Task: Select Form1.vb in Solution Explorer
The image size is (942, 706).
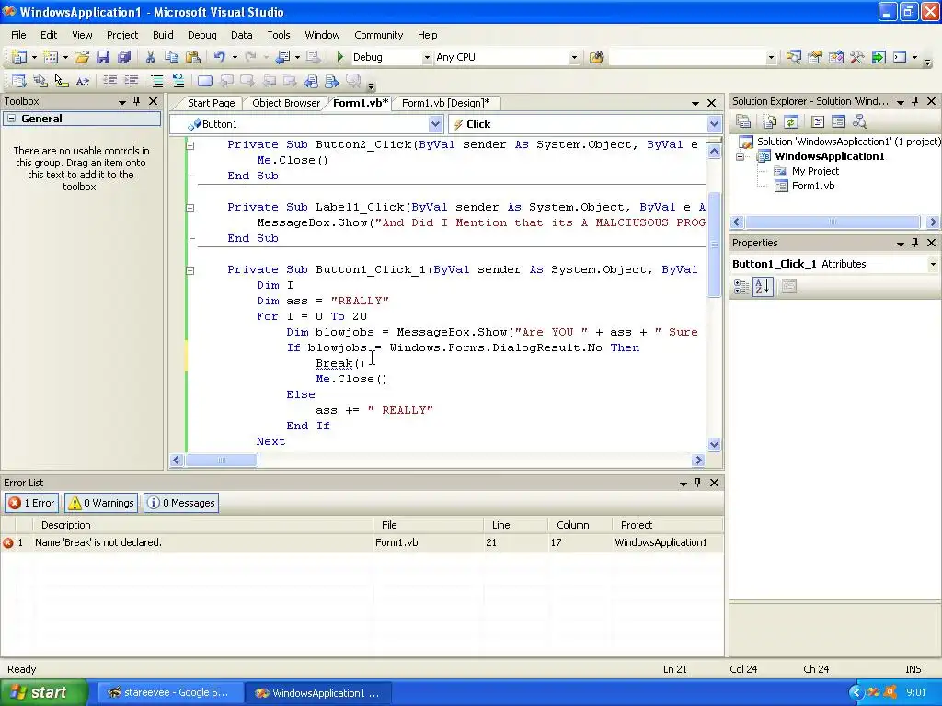Action: [812, 186]
